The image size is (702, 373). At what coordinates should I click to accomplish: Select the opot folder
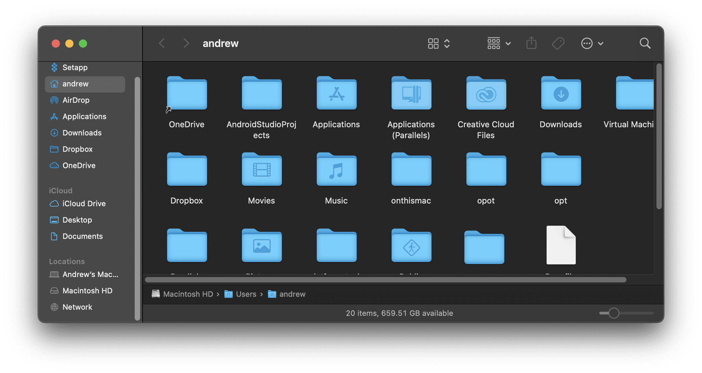pos(486,169)
